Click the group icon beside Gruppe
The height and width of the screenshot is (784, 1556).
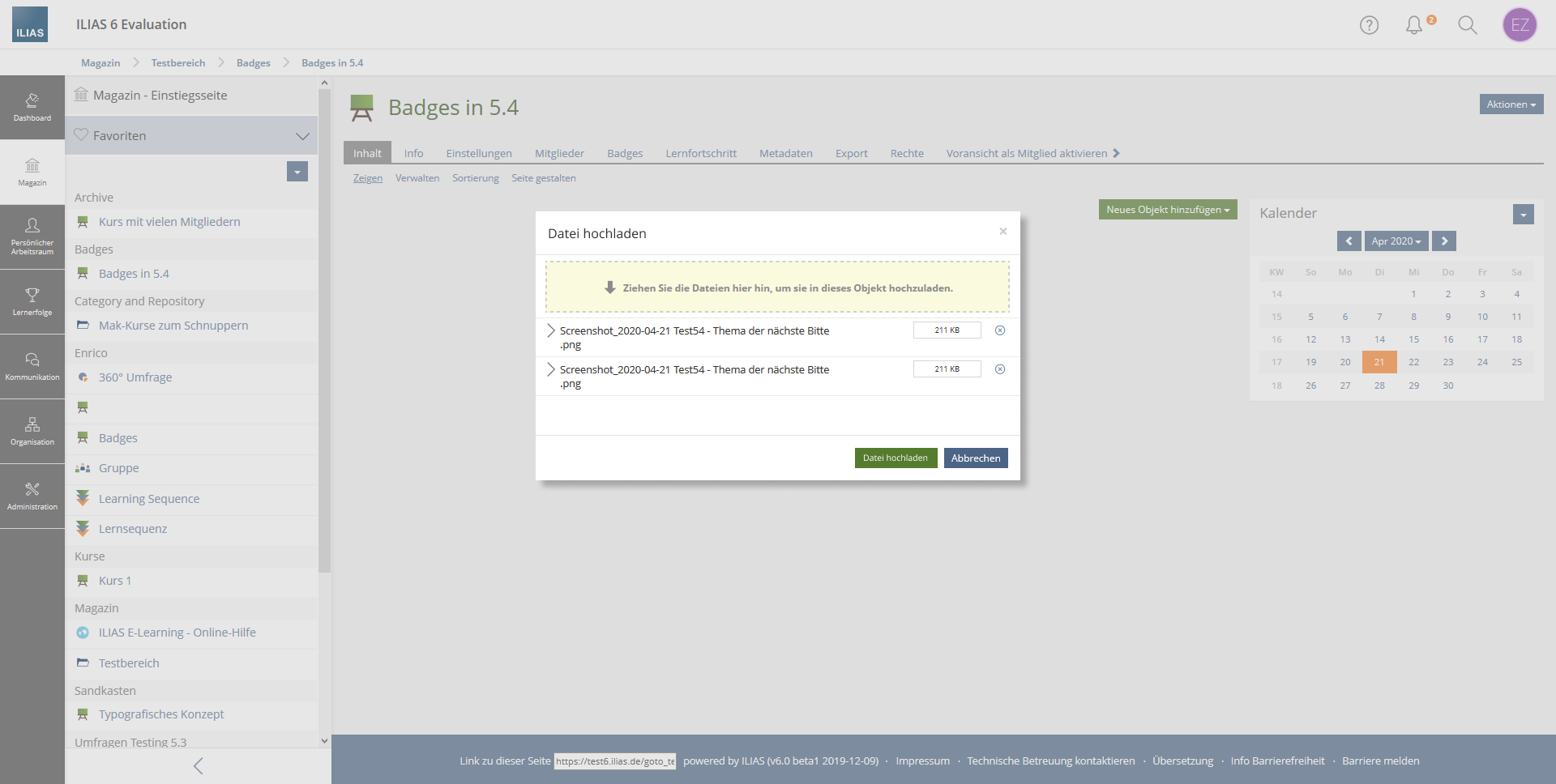pos(83,468)
